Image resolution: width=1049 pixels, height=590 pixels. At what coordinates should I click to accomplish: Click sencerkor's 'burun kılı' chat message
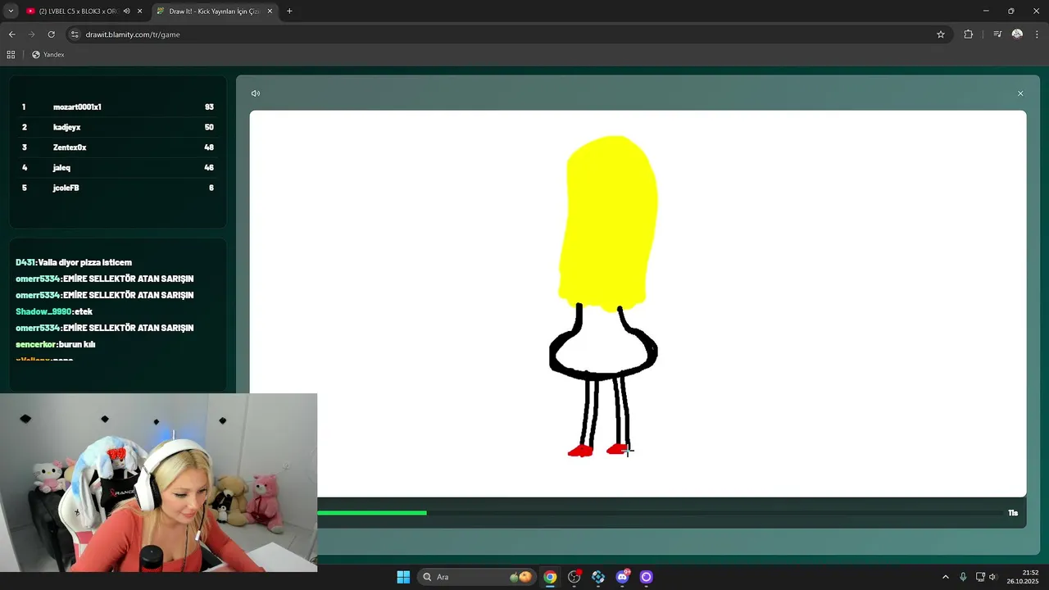(x=56, y=344)
